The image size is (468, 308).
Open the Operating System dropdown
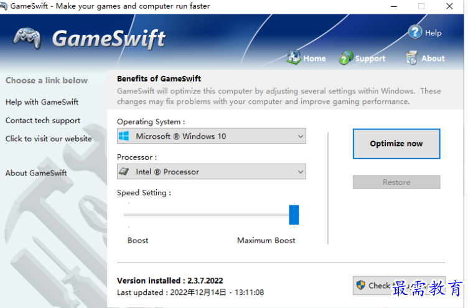pos(212,136)
